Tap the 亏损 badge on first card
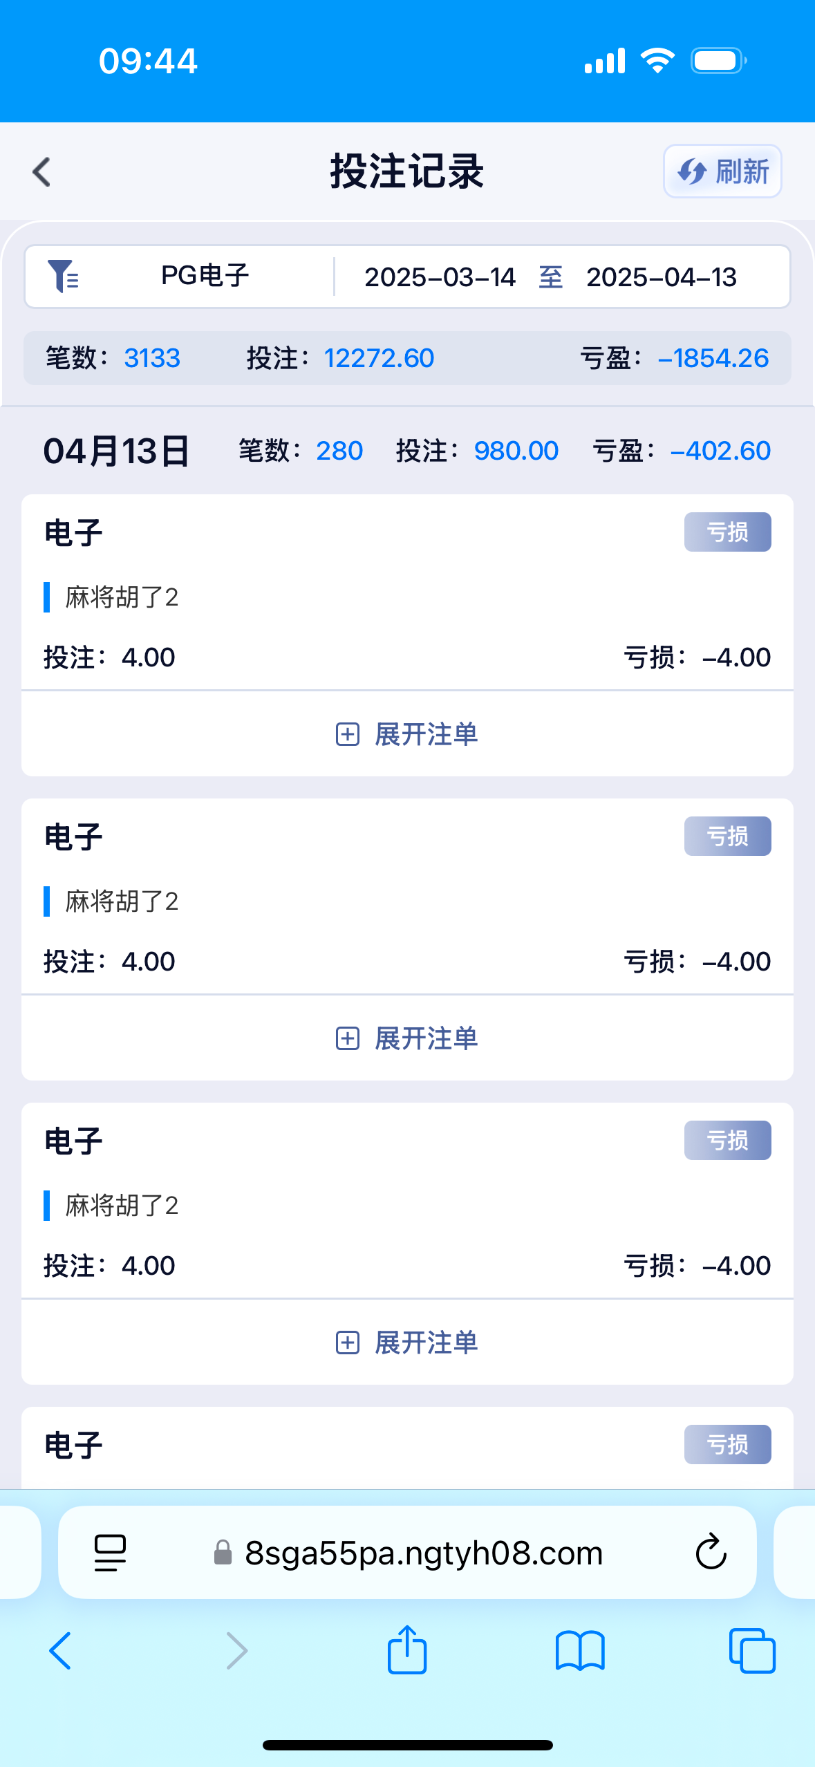The image size is (815, 1767). [x=727, y=532]
